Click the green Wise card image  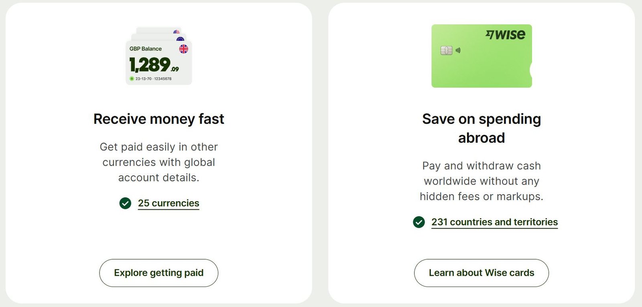click(481, 56)
